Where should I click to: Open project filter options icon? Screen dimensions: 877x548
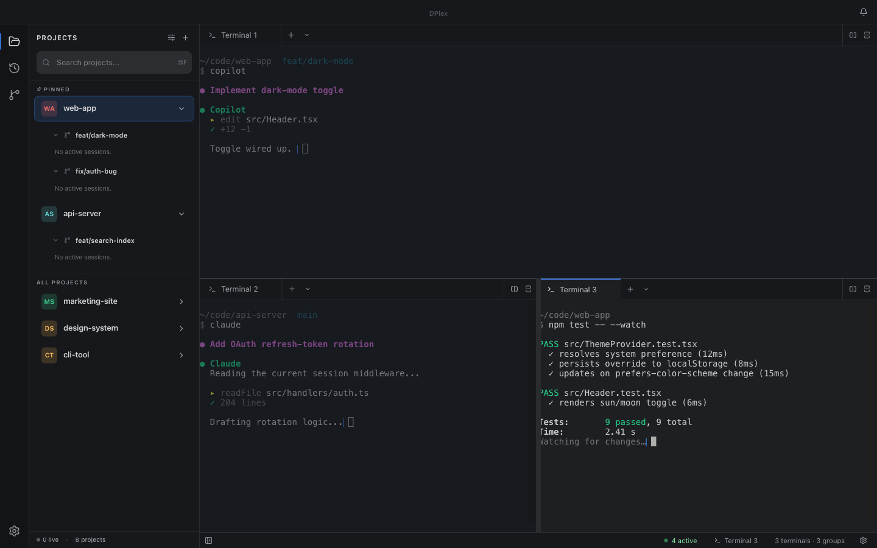(x=171, y=38)
